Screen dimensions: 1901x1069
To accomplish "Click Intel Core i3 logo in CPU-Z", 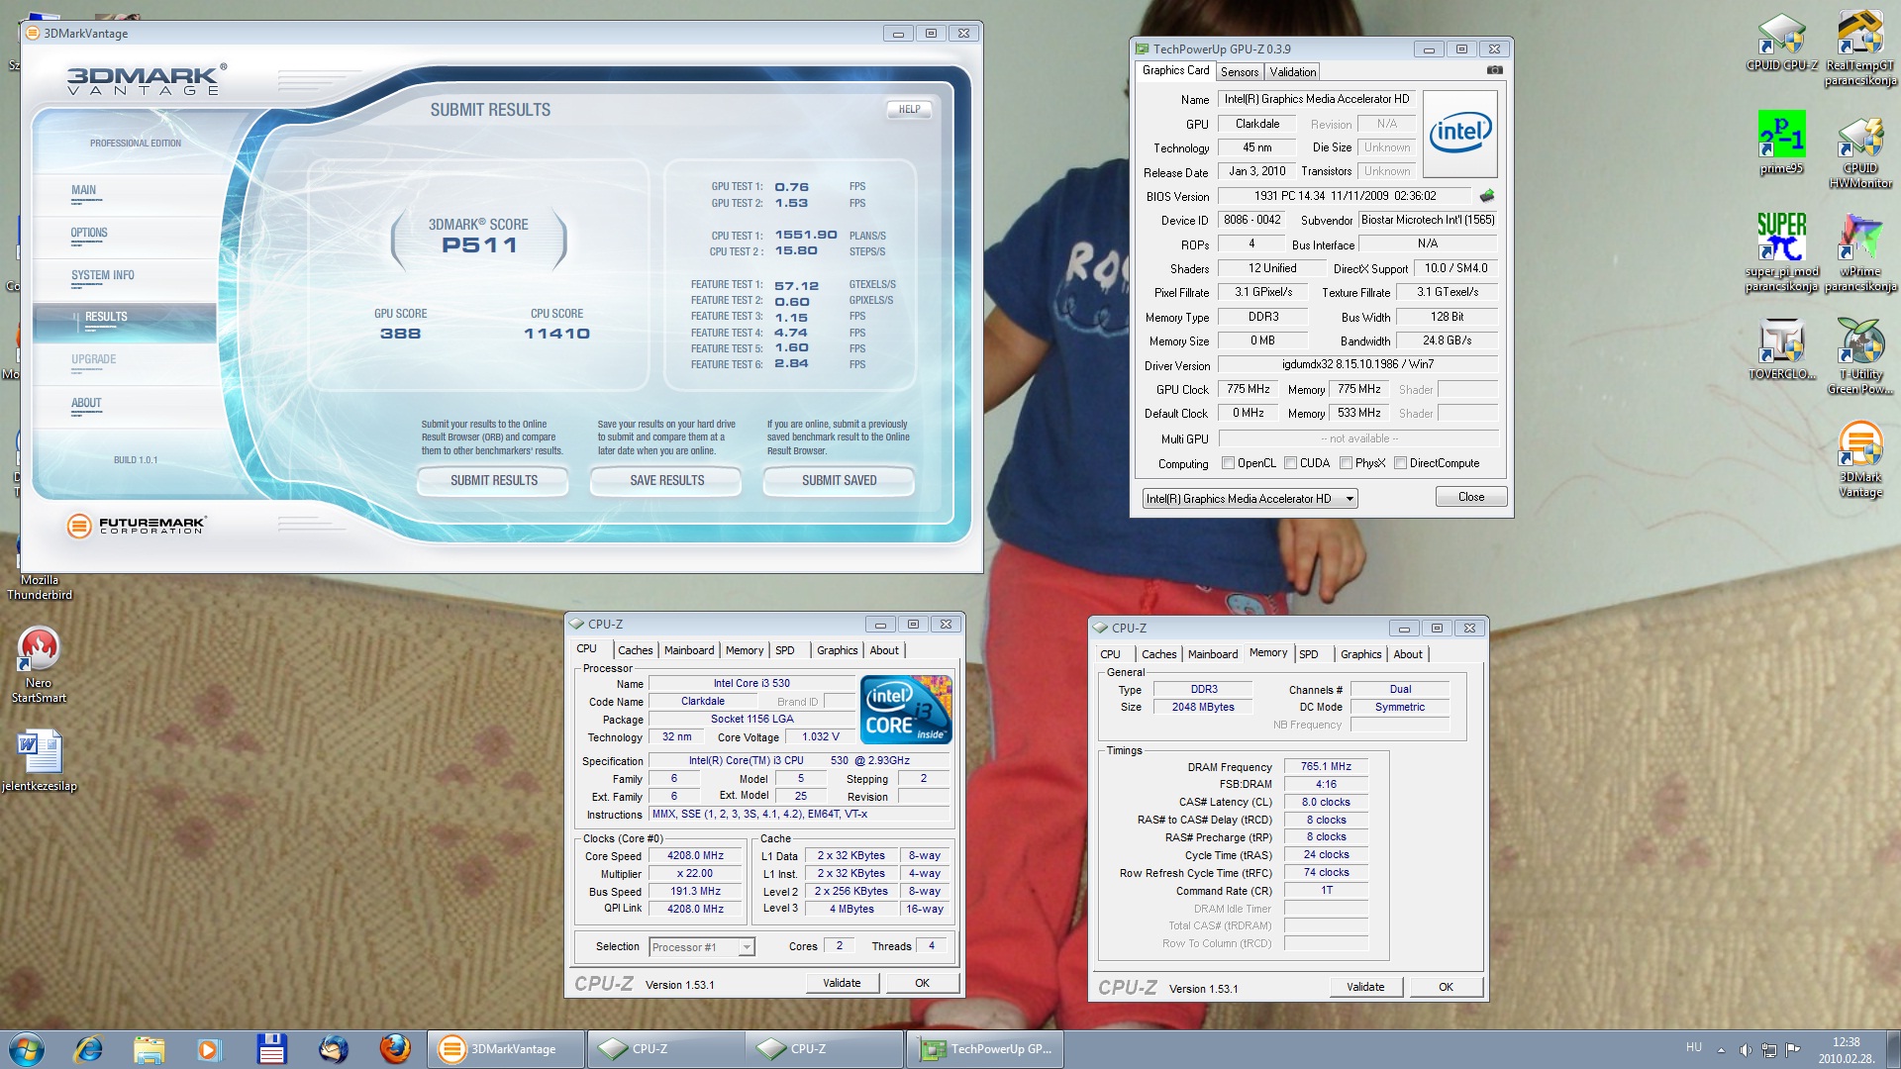I will point(906,710).
